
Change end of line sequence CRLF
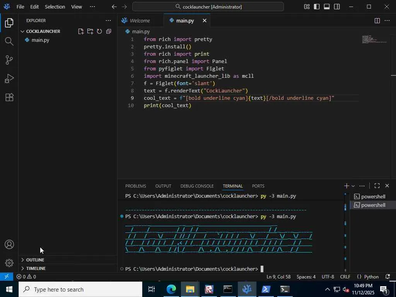(x=345, y=277)
